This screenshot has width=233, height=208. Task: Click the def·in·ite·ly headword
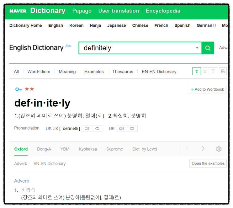(42, 103)
